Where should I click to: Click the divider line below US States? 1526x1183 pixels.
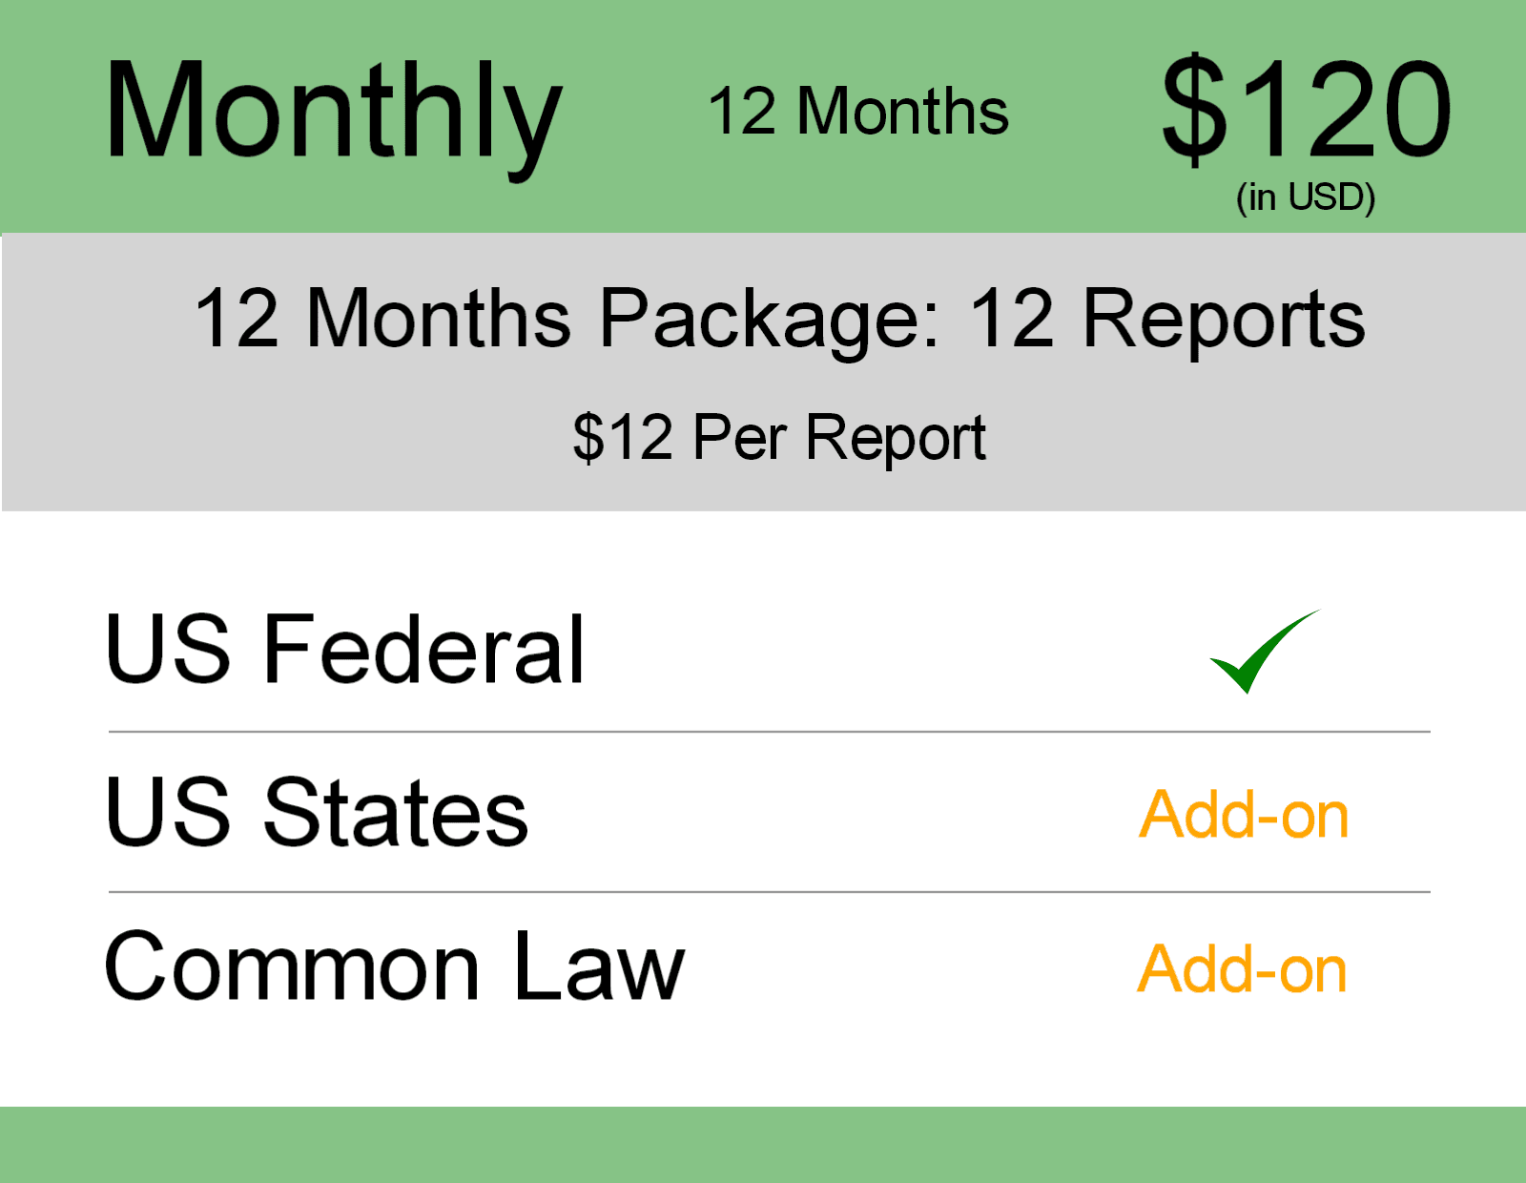[769, 892]
